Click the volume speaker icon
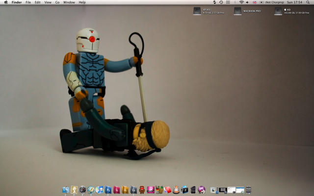 247,2
